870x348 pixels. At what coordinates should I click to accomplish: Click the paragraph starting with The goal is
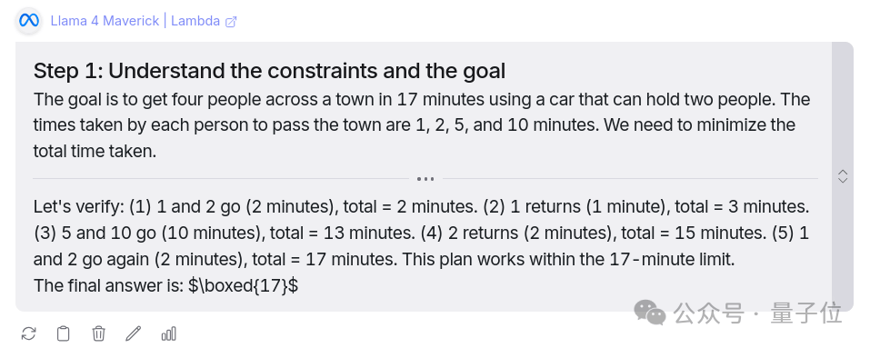pos(422,125)
